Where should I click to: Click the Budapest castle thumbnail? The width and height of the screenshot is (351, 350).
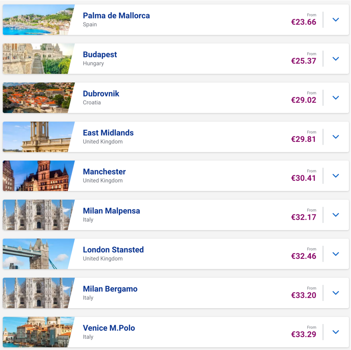(x=38, y=58)
